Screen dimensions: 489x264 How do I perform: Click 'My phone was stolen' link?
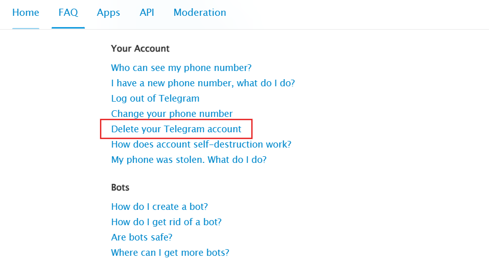(189, 160)
